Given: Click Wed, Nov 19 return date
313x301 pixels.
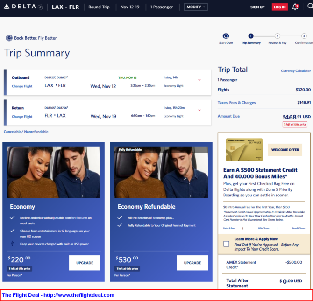Looking at the screenshot, I should tap(103, 116).
